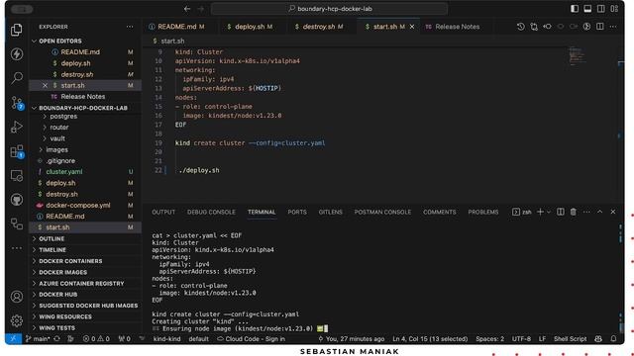Toggle the primary sidebar layout icon

pos(575,9)
